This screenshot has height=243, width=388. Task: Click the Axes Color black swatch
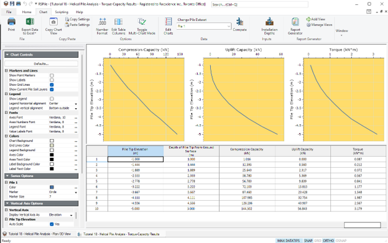tap(52, 155)
